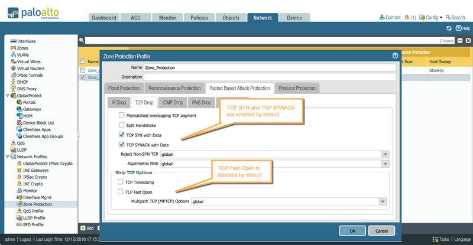Click the green Add plus icon

pyautogui.click(x=83, y=228)
